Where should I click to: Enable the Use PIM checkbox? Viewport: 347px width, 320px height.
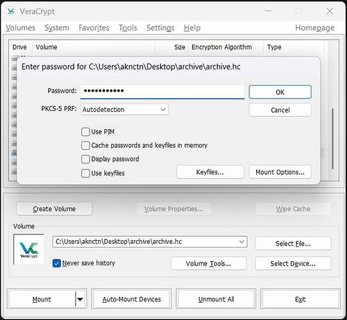(x=85, y=132)
